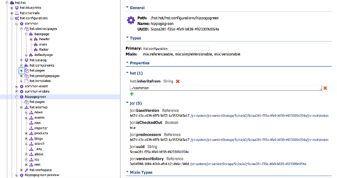The width and height of the screenshot is (337, 178).
Task: Click the hst:sitemap hierarchy icon
Action: 27,107
